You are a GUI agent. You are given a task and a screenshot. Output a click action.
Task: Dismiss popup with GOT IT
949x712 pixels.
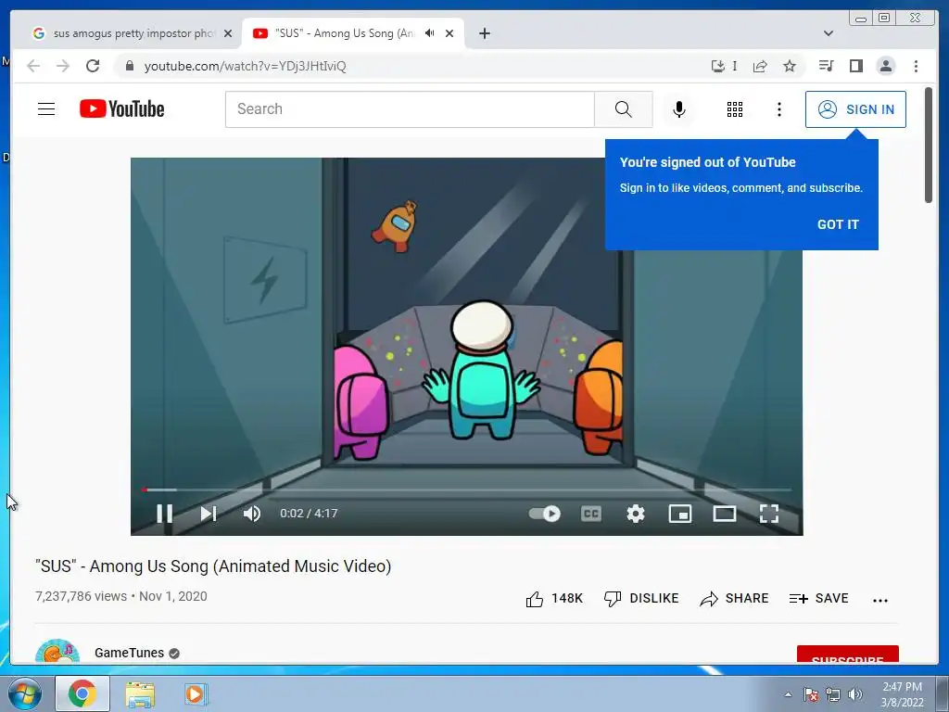[x=838, y=224]
